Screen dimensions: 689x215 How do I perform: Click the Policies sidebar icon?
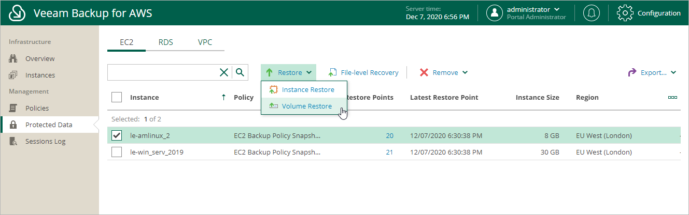tap(13, 108)
